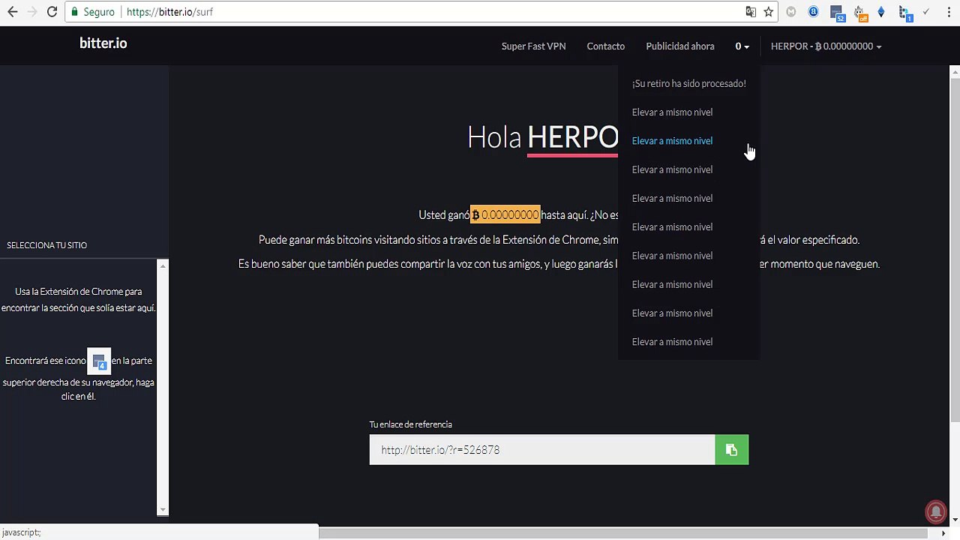960x540 pixels.
Task: Reload the page
Action: [52, 12]
